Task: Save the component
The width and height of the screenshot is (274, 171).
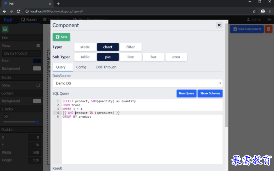Action: tap(61, 37)
